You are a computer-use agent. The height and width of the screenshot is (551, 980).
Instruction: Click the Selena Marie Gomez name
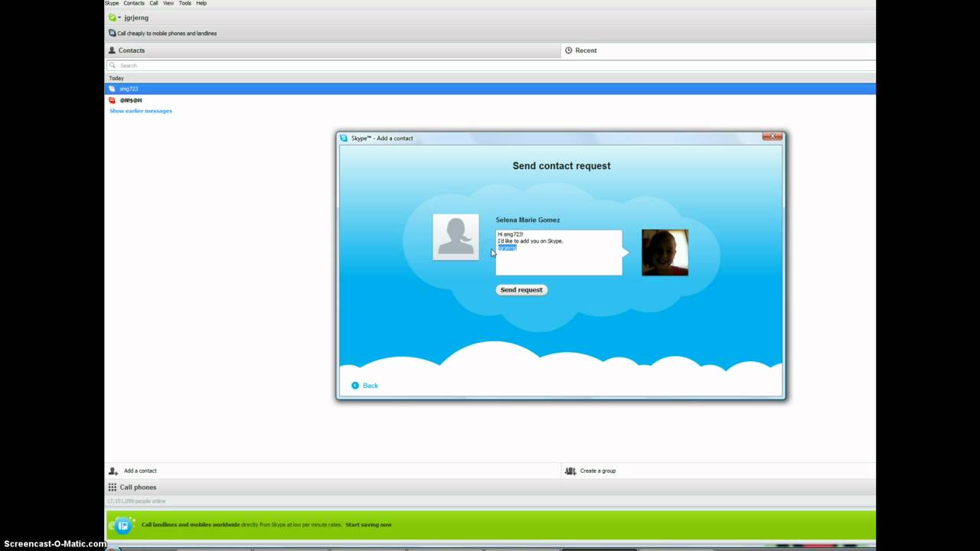click(x=528, y=220)
